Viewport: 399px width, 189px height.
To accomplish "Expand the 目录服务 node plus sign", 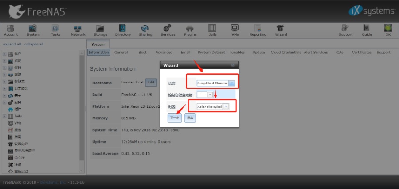I will click(x=4, y=89).
